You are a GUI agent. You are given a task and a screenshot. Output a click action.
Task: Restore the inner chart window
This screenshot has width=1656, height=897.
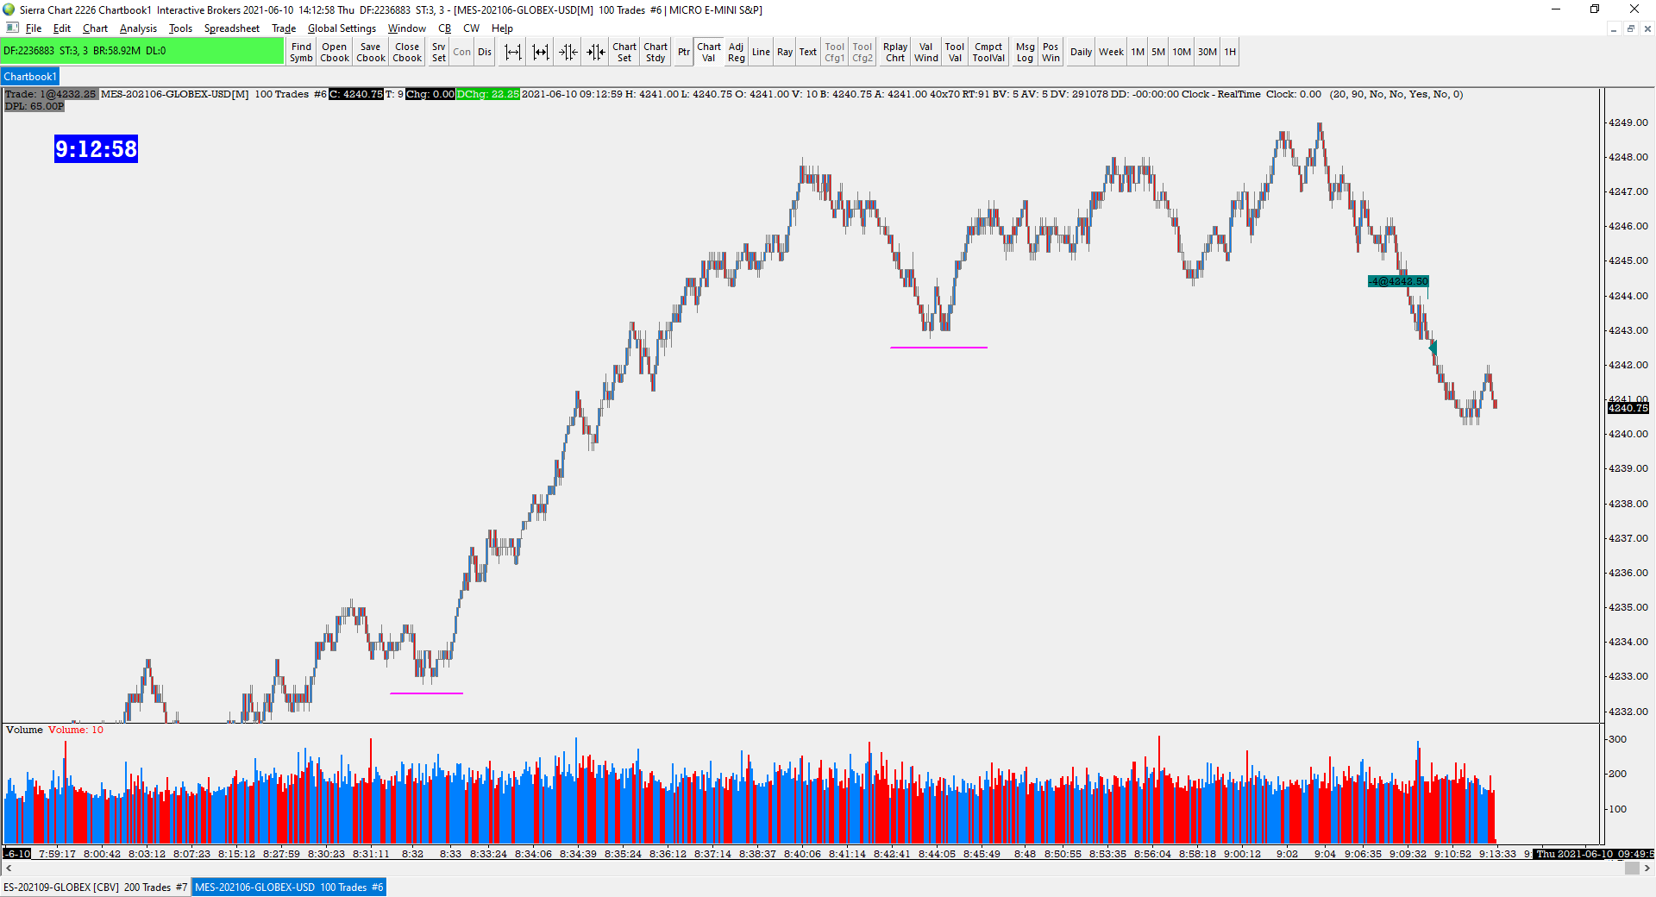[x=1630, y=28]
